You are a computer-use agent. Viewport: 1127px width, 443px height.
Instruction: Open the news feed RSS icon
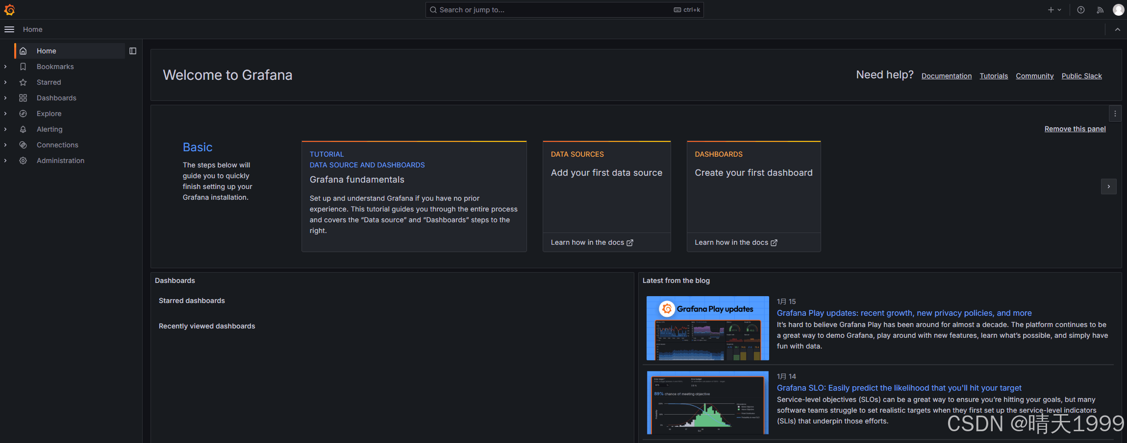(1100, 10)
